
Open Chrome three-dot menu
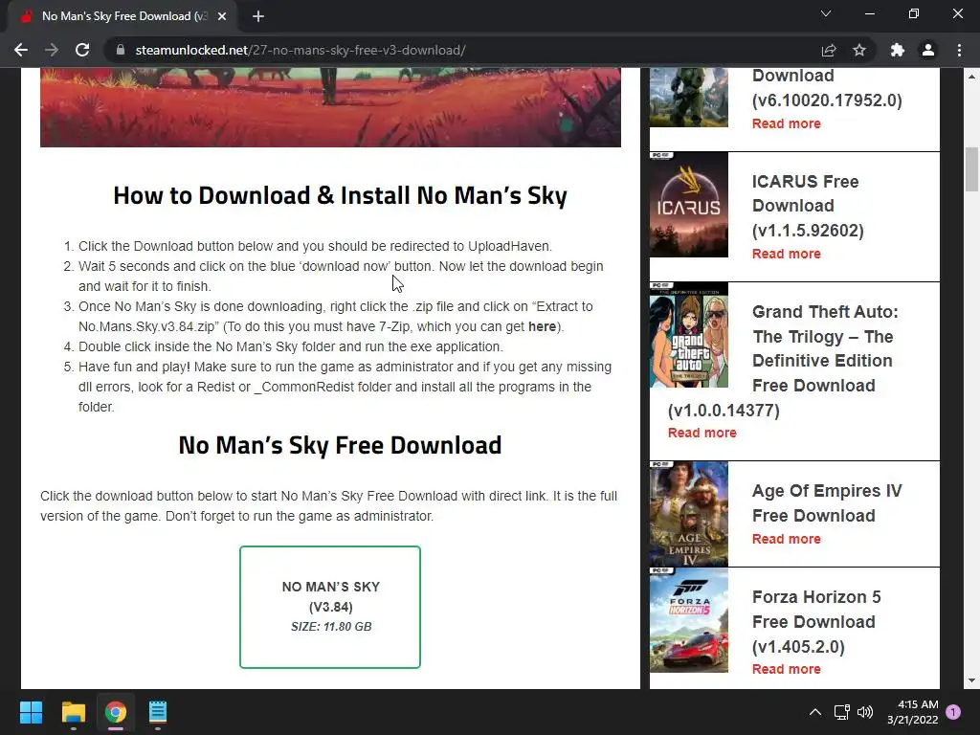tap(959, 50)
